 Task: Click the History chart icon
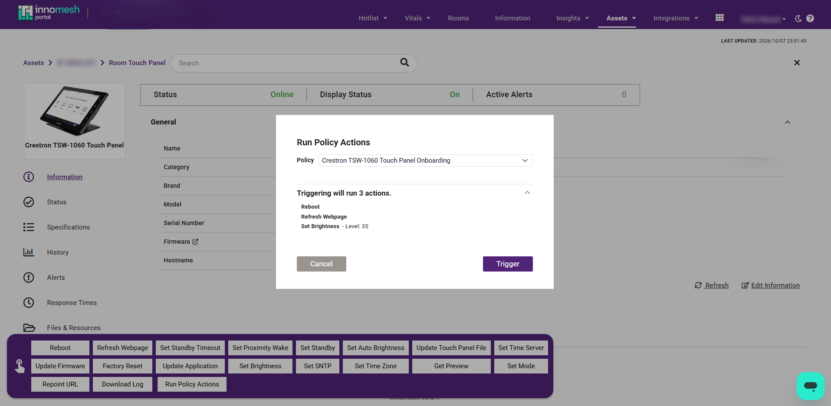pyautogui.click(x=29, y=252)
